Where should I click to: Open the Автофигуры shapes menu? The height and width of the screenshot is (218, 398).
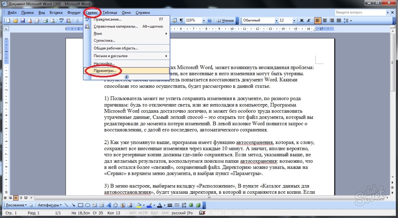tap(50, 205)
